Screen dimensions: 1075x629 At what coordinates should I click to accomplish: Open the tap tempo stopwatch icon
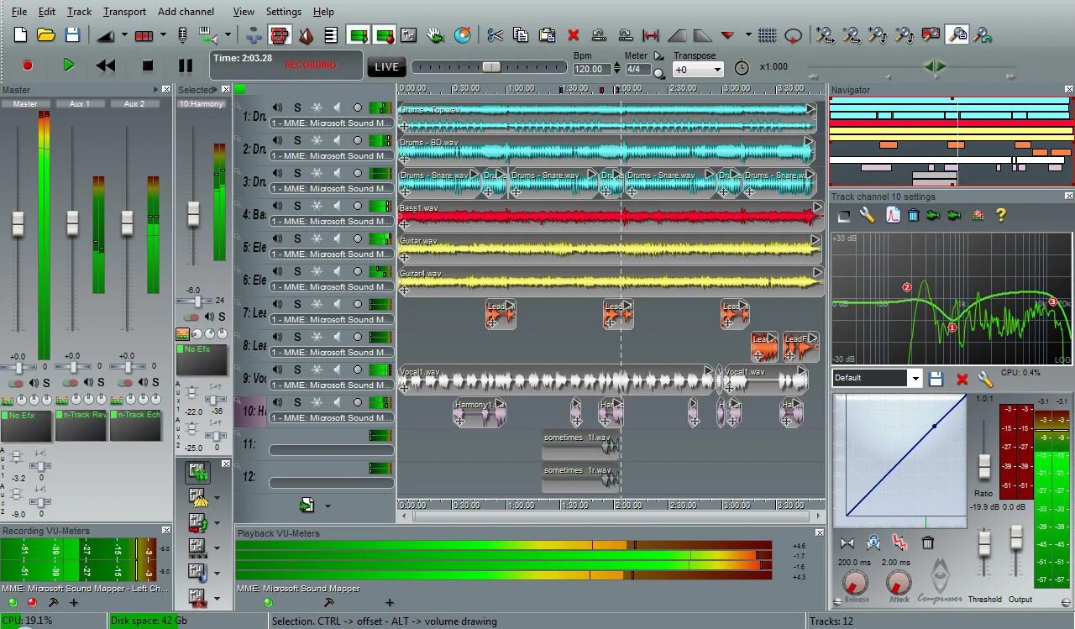[742, 67]
